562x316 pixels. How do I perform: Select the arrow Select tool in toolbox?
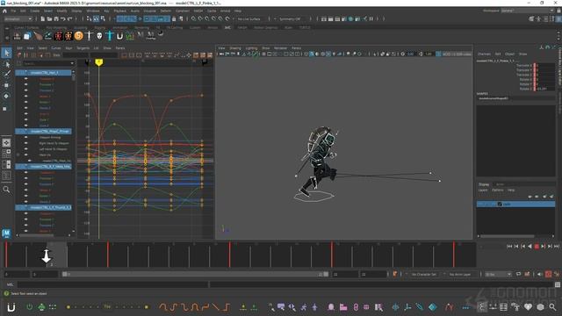(x=6, y=53)
